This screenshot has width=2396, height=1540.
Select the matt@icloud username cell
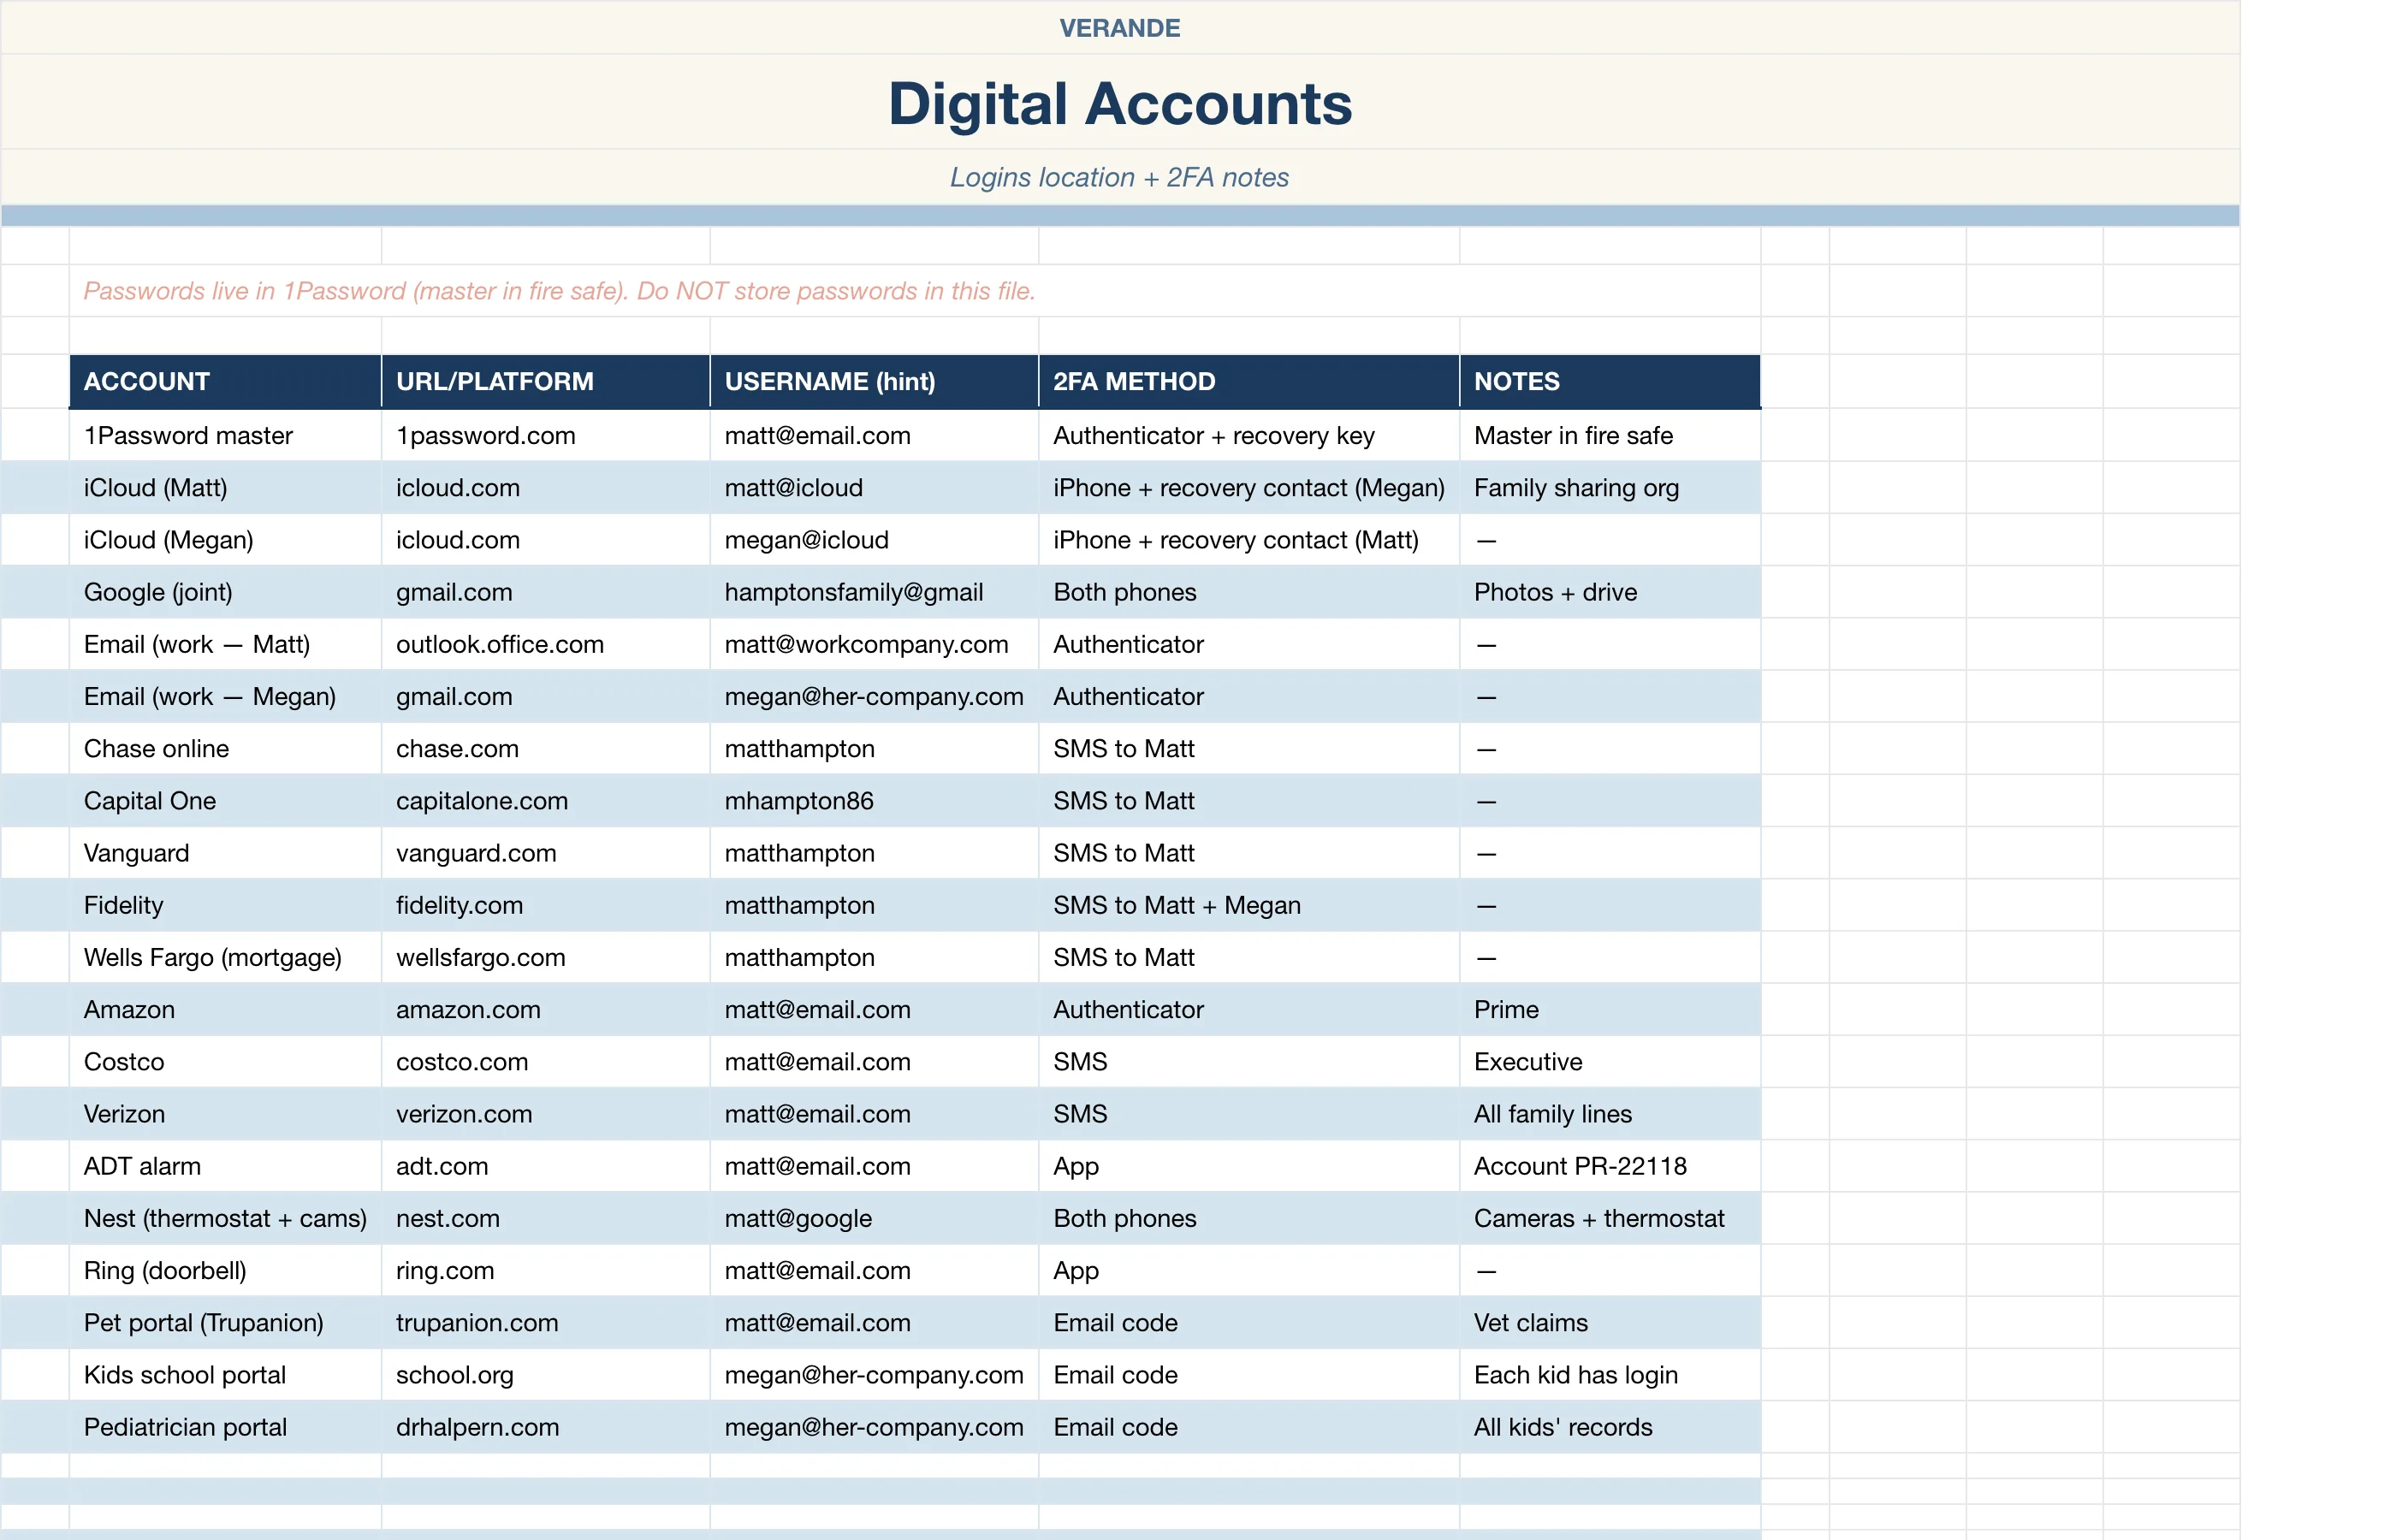click(875, 487)
